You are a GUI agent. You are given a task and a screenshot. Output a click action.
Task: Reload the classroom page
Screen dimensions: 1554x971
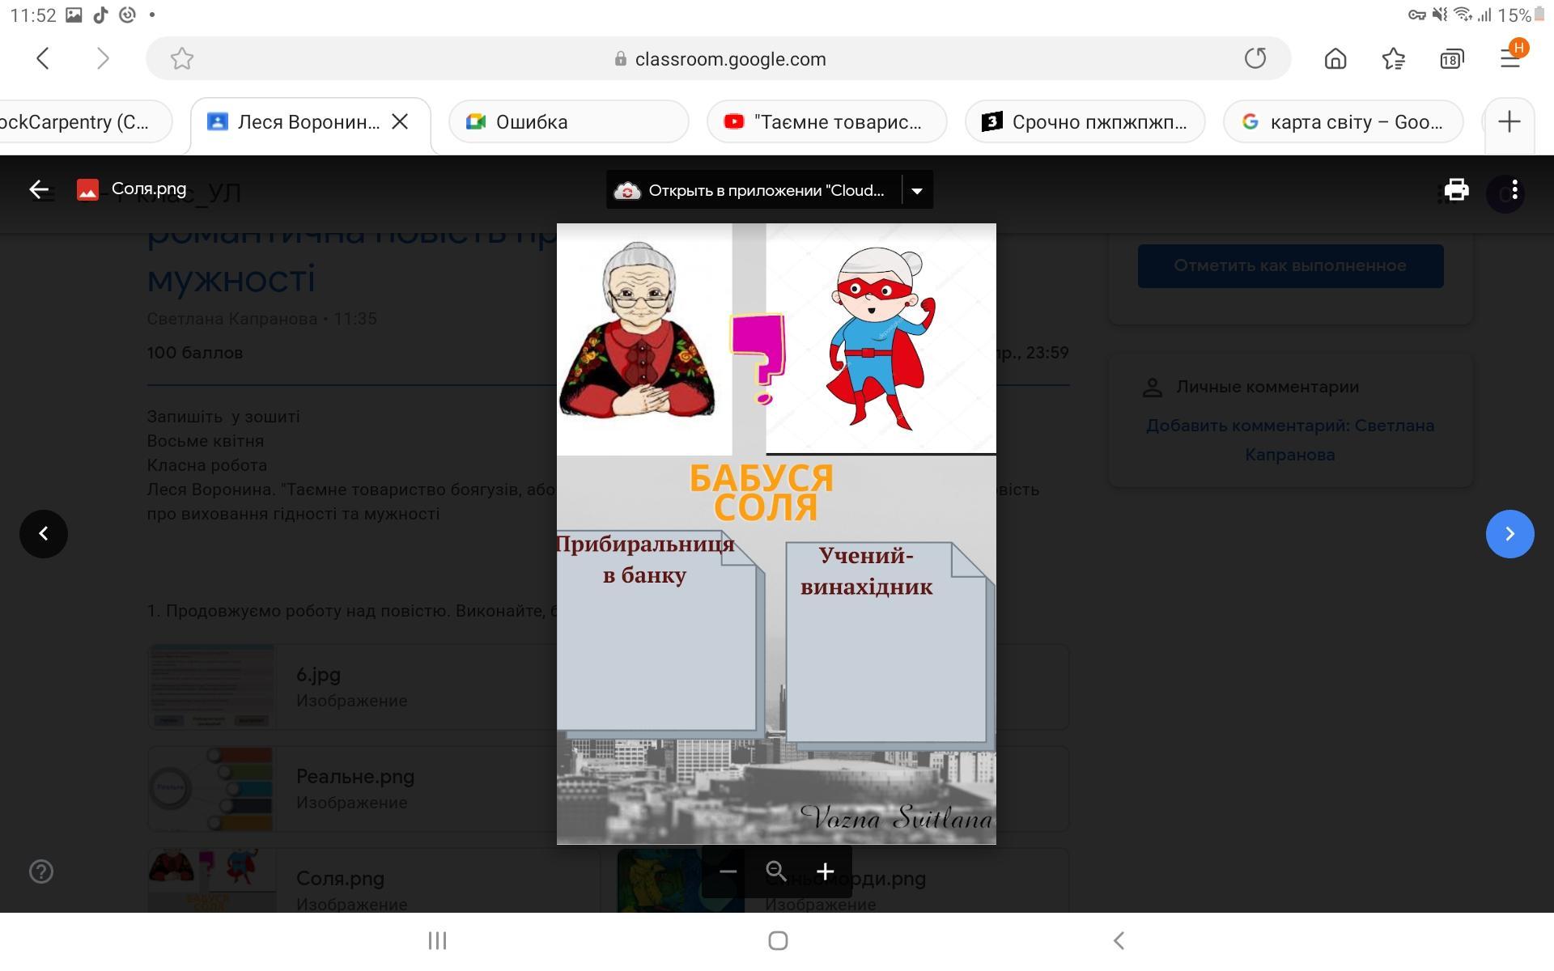[1255, 58]
